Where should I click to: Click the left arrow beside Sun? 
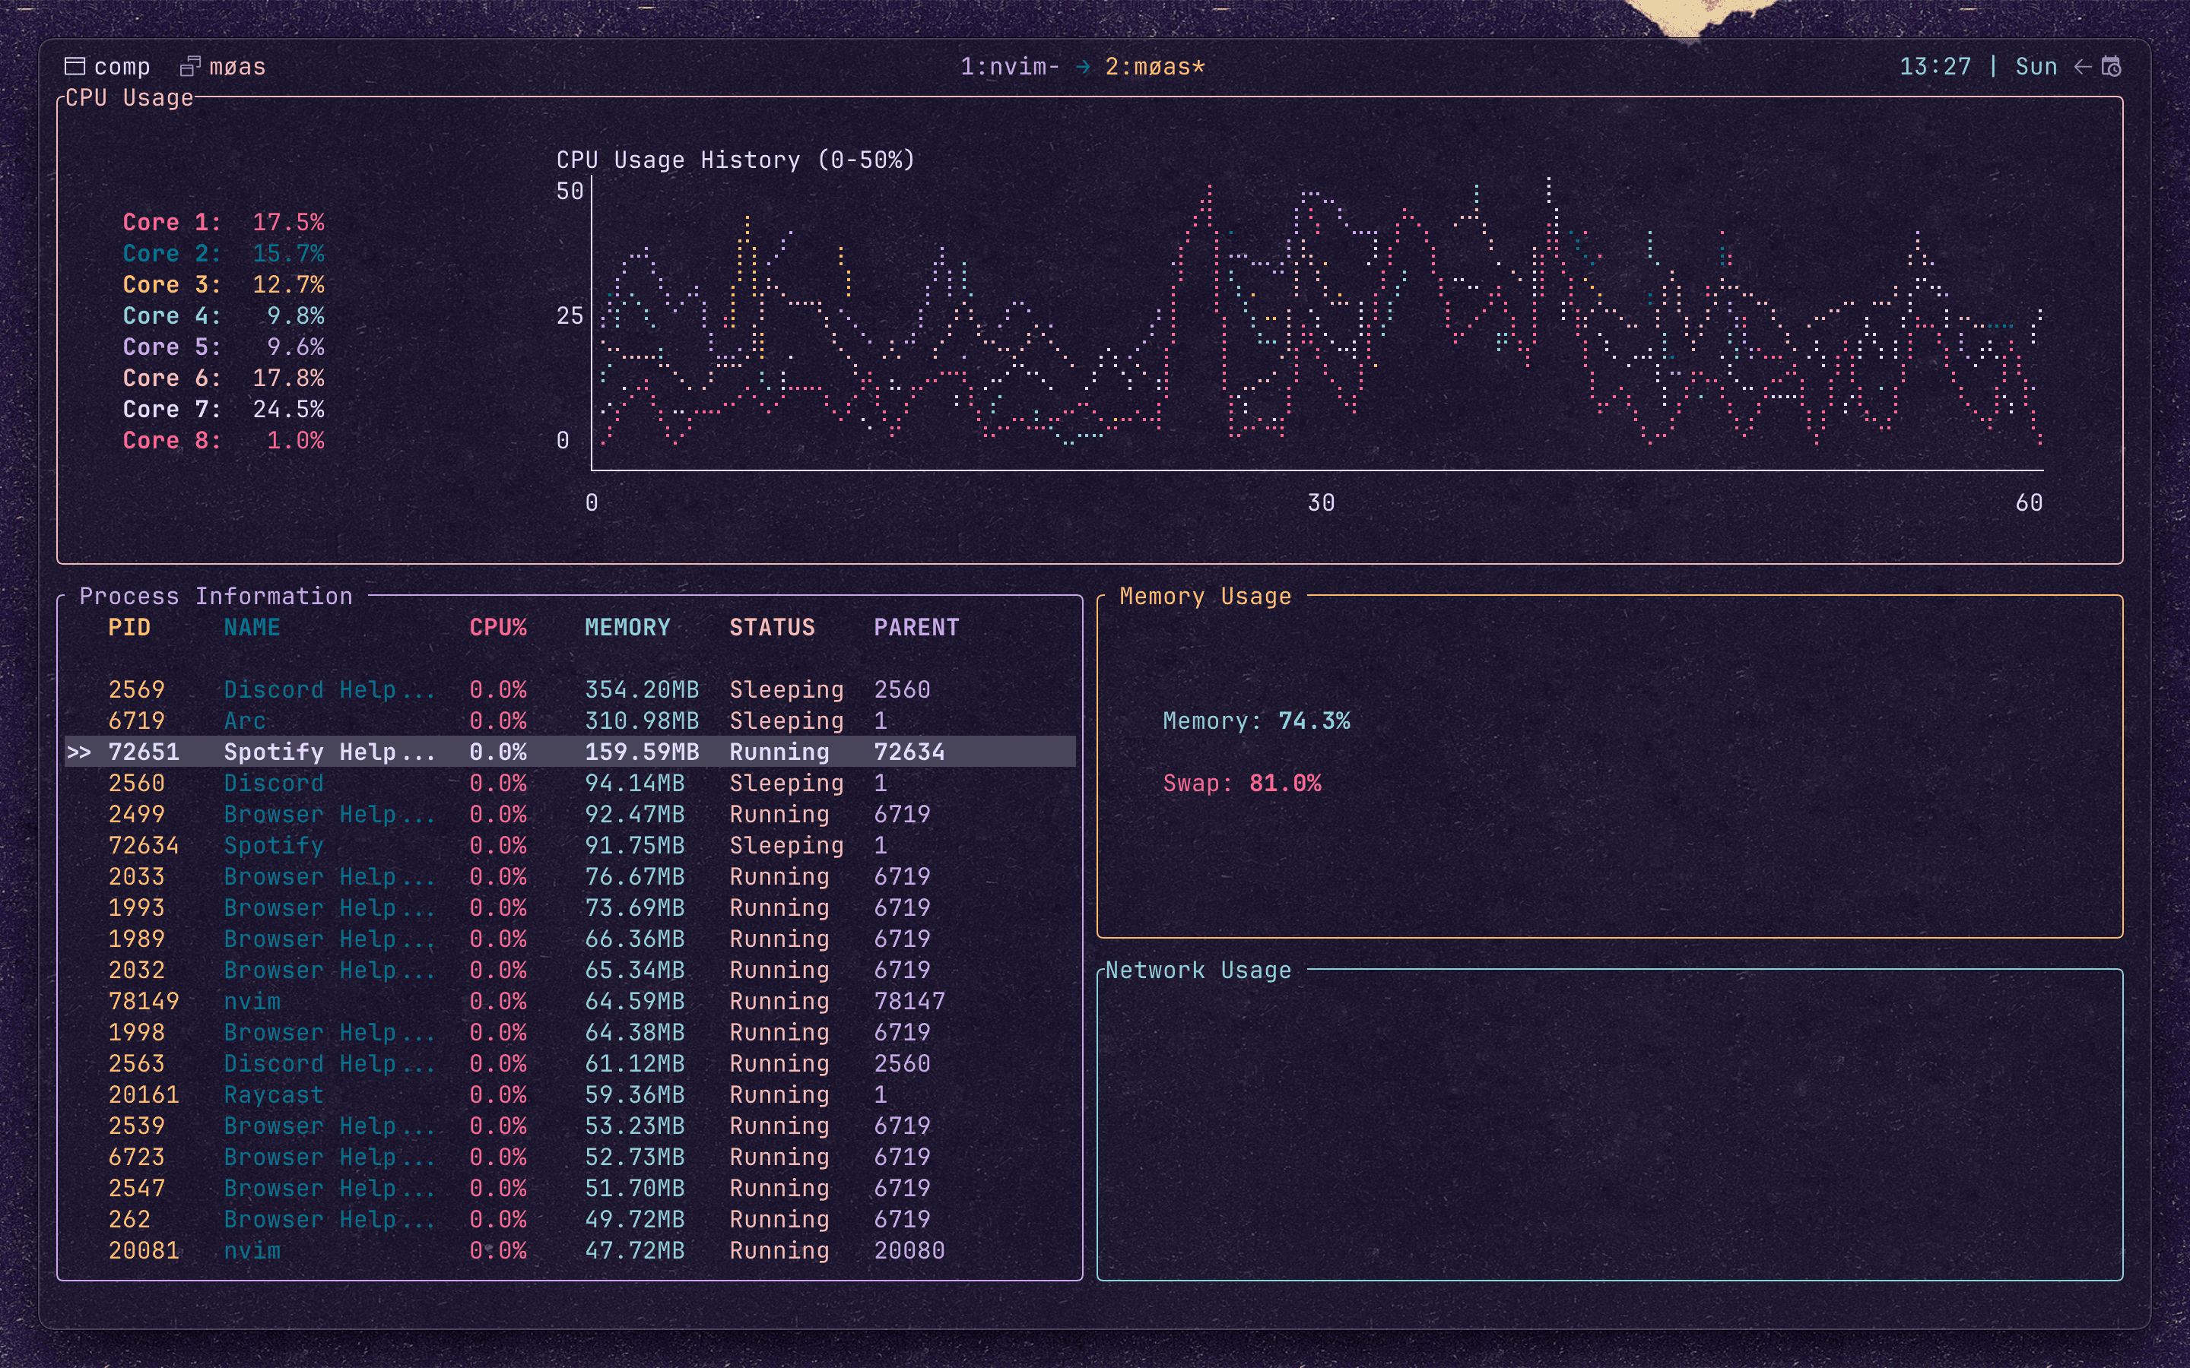click(x=2082, y=66)
